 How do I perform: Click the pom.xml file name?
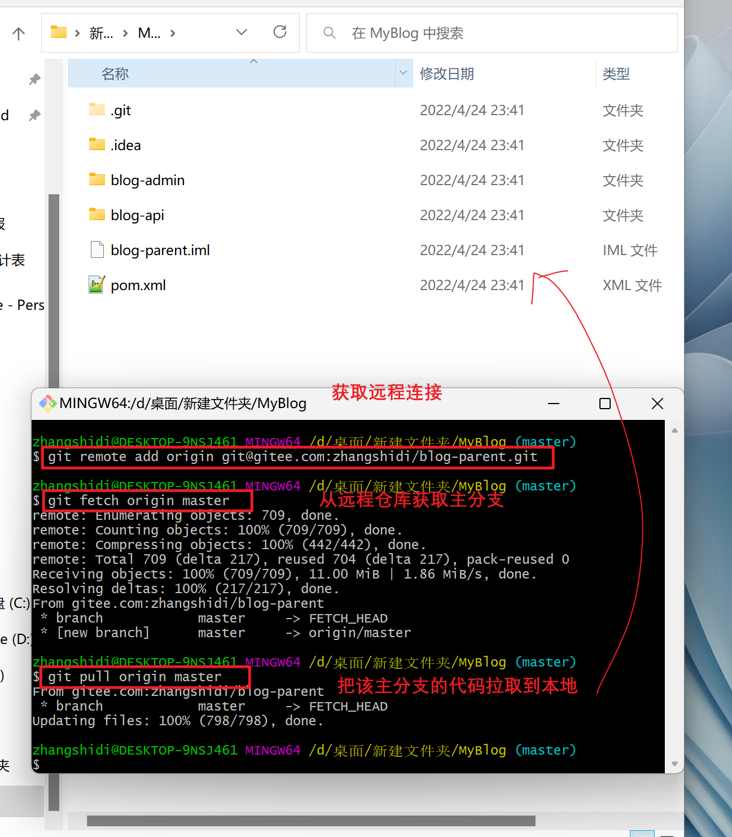[x=138, y=286]
